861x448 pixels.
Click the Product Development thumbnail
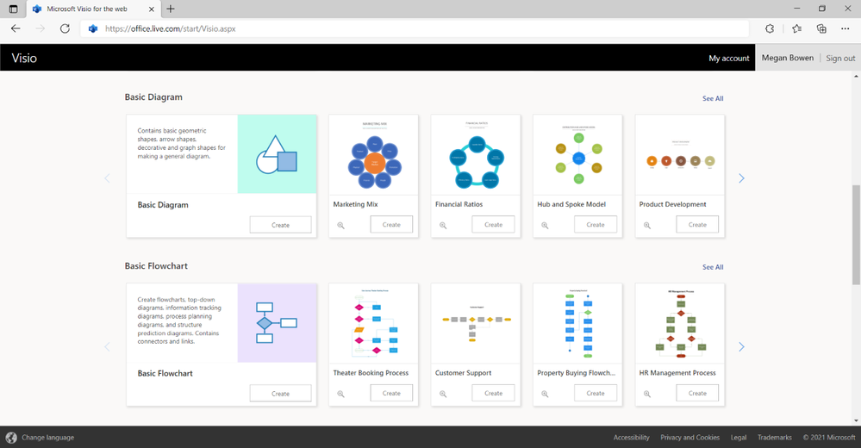pyautogui.click(x=680, y=154)
